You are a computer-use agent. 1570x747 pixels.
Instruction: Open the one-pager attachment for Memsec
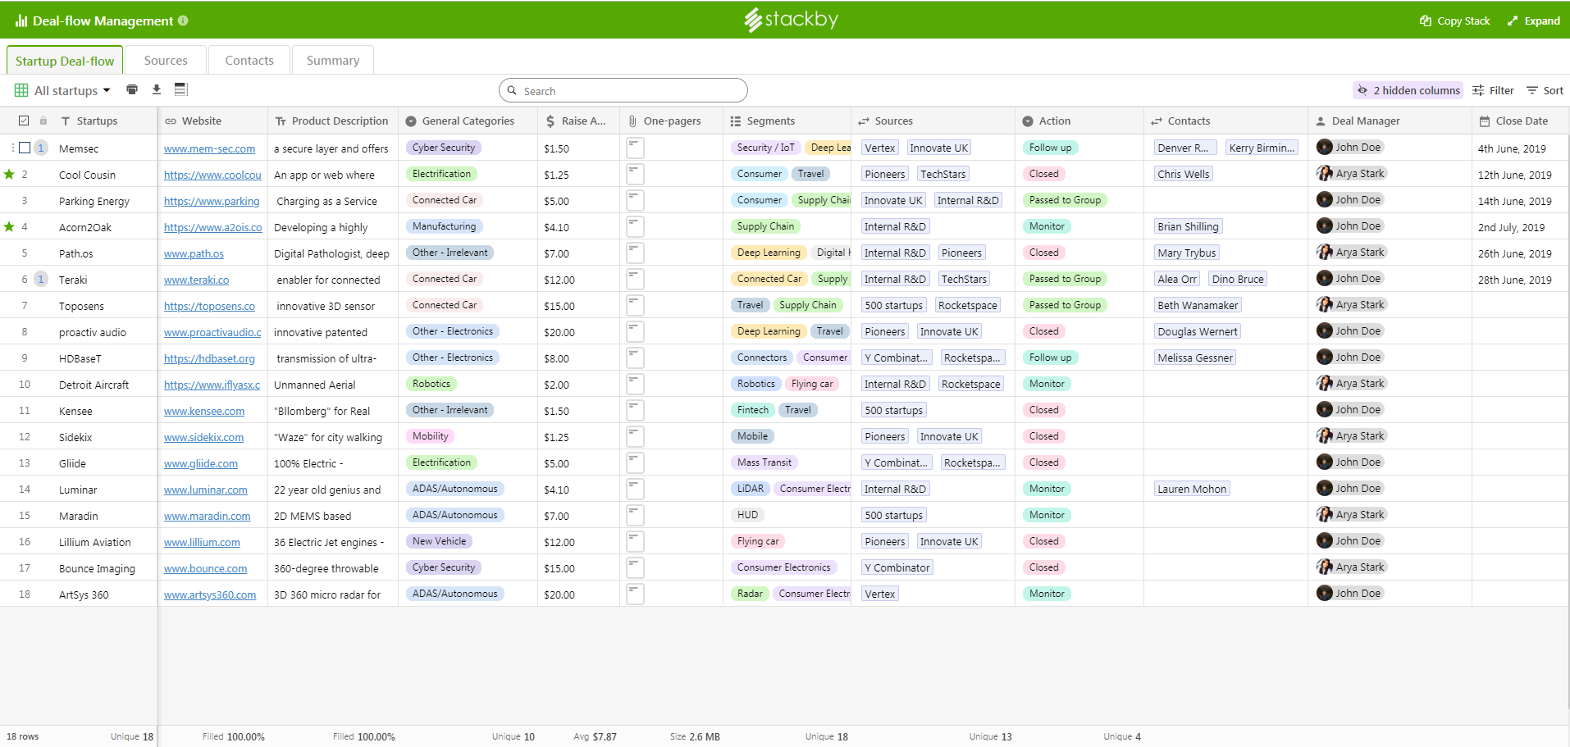(635, 148)
